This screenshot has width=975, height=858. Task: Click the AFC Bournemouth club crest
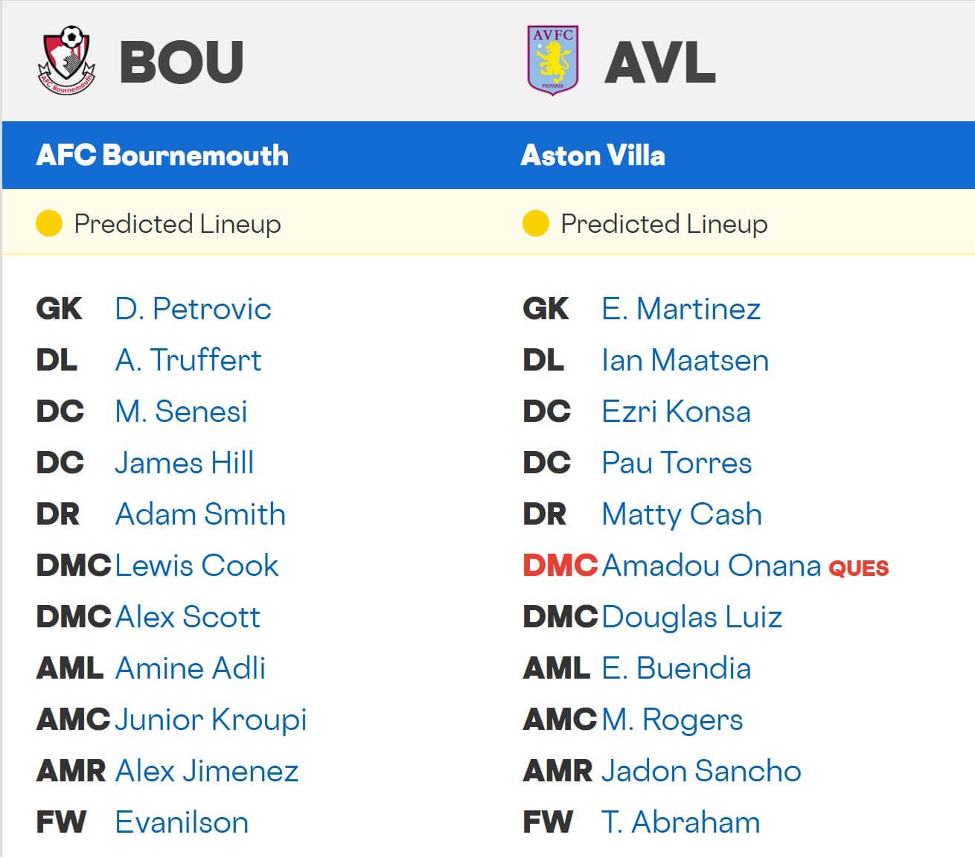point(65,60)
